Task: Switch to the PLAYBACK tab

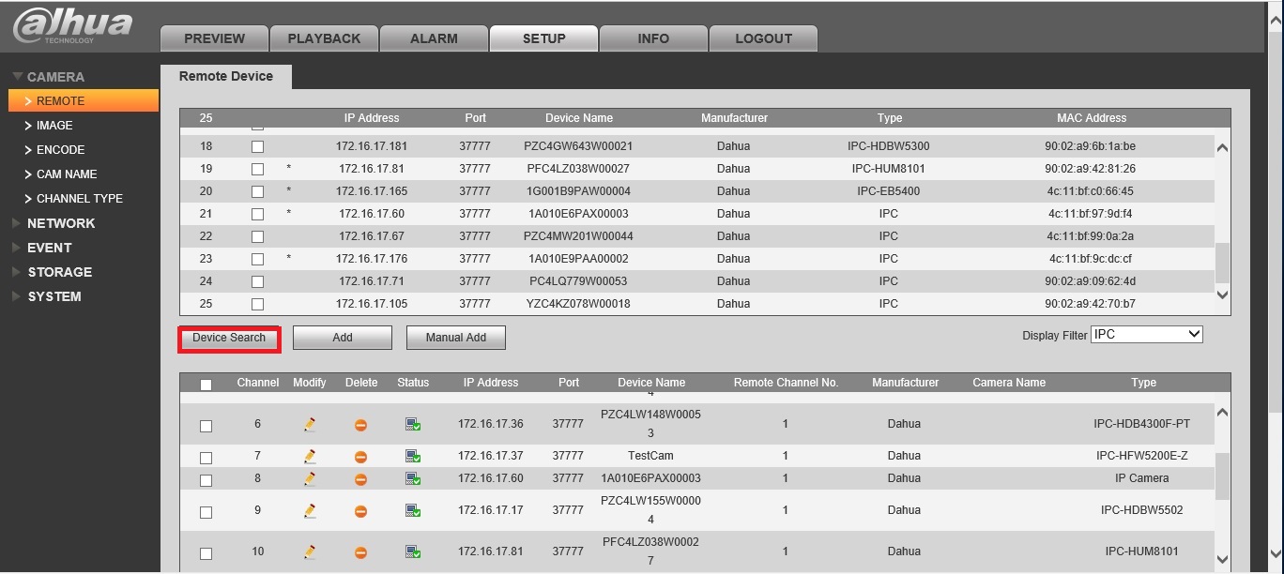Action: [324, 38]
